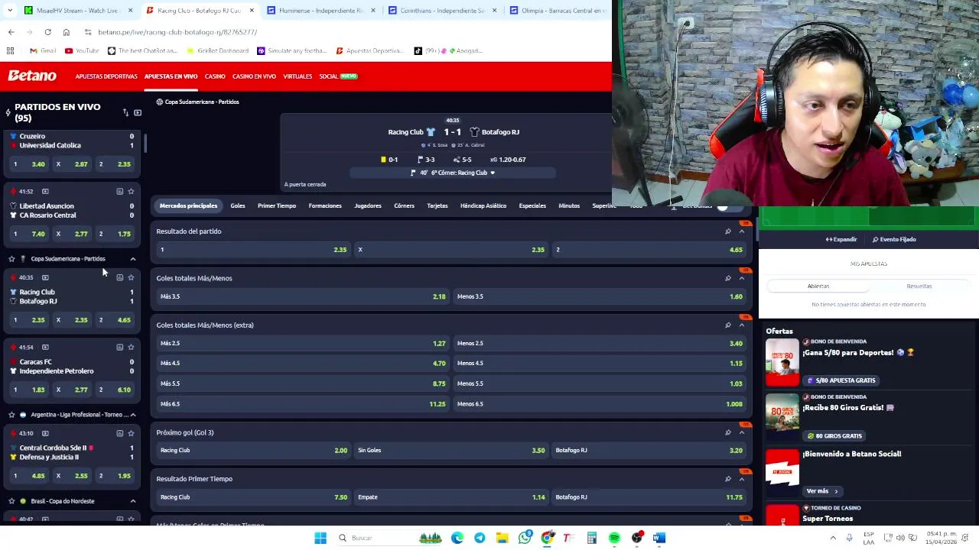Pin the Próximo gol market

pos(727,432)
